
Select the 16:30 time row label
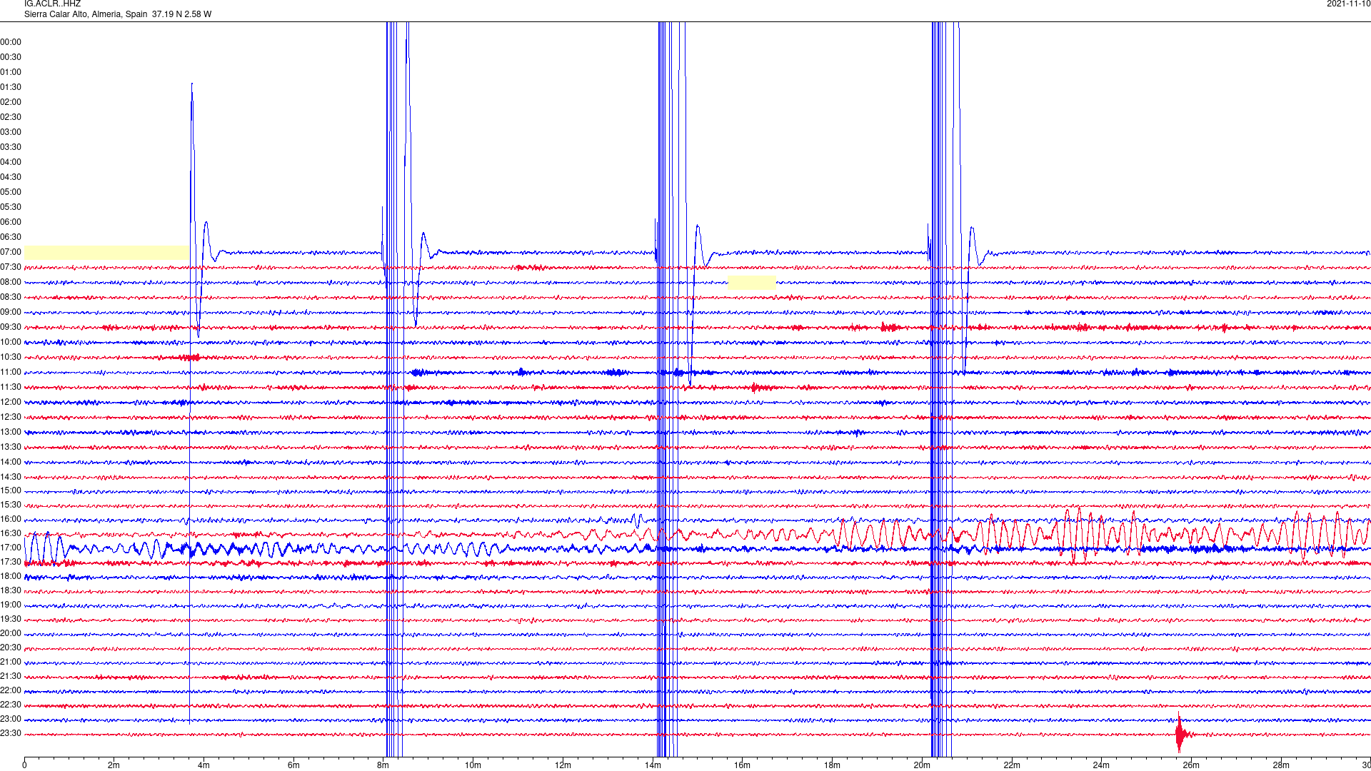(x=11, y=533)
